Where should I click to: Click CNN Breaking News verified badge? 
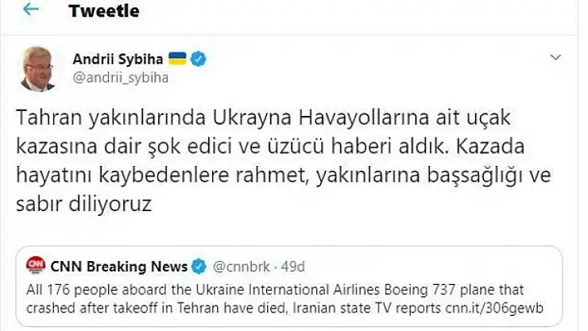pos(200,265)
